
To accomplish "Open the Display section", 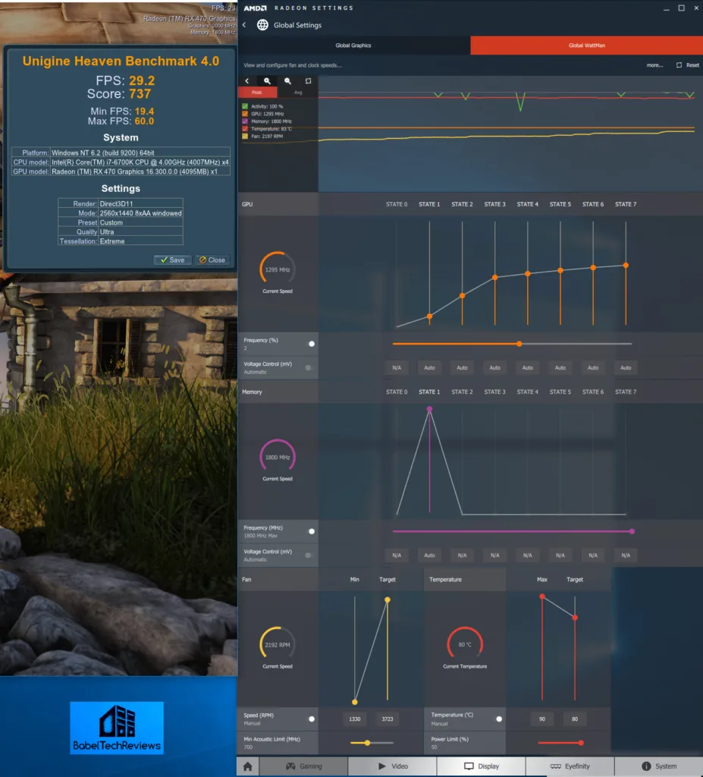I will [x=481, y=766].
